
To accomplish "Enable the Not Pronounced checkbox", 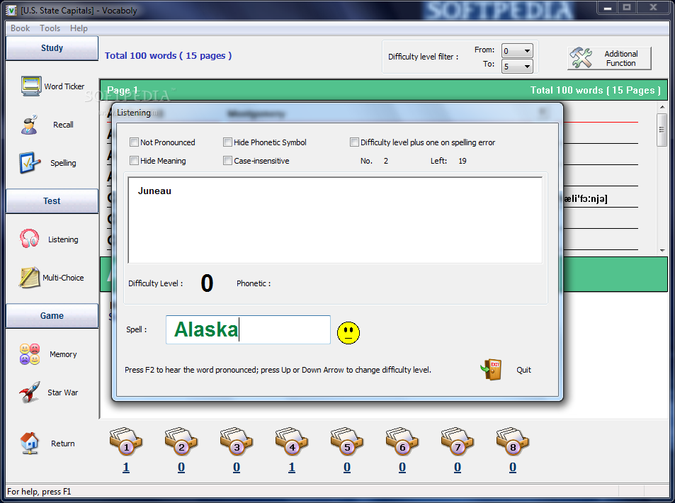I will (134, 142).
